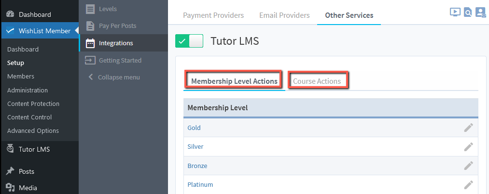
Task: Collapse the sidebar menu
Action: tap(118, 77)
